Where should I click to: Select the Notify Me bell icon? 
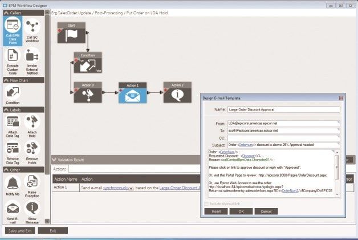(13, 186)
